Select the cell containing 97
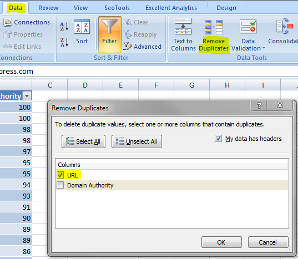The height and width of the screenshot is (259, 298). [x=16, y=151]
